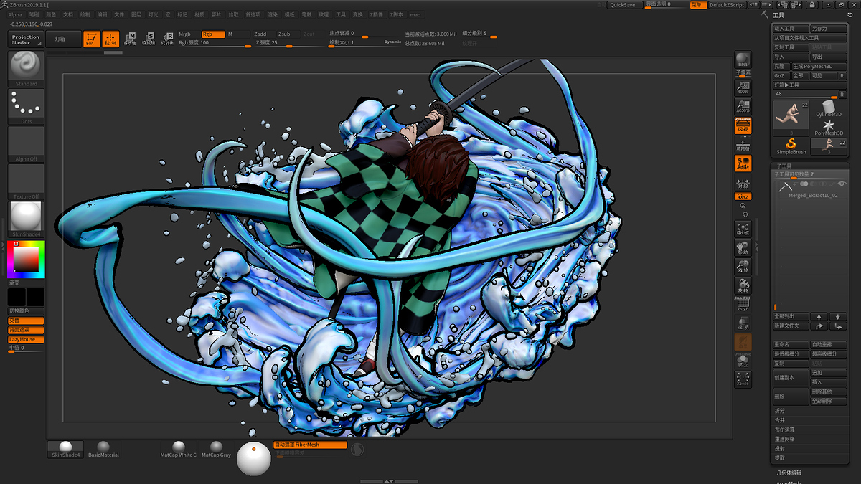Image resolution: width=861 pixels, height=484 pixels.
Task: Open the 颜色 color menu
Action: click(51, 14)
